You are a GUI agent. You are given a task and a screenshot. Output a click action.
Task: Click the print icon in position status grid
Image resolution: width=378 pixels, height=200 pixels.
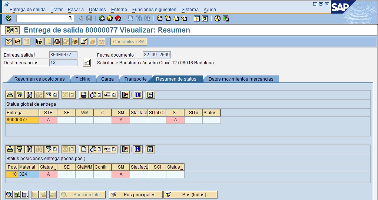tap(84, 149)
